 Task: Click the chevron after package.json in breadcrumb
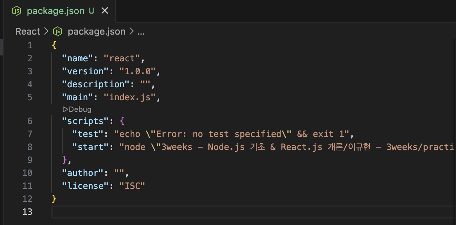point(131,32)
